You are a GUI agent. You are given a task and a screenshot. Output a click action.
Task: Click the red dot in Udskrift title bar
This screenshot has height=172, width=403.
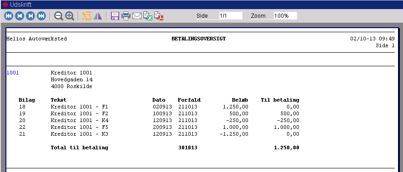[5, 5]
